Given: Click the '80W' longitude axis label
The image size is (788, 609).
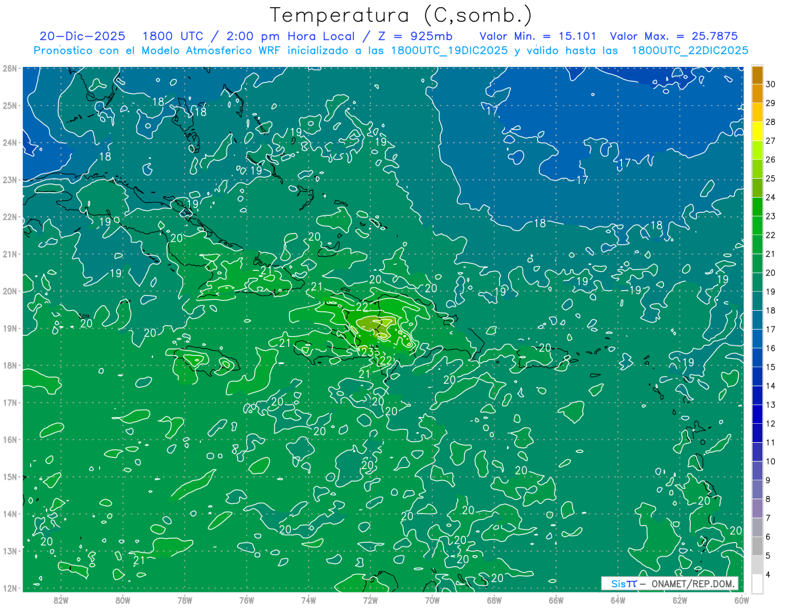Looking at the screenshot, I should tap(122, 600).
